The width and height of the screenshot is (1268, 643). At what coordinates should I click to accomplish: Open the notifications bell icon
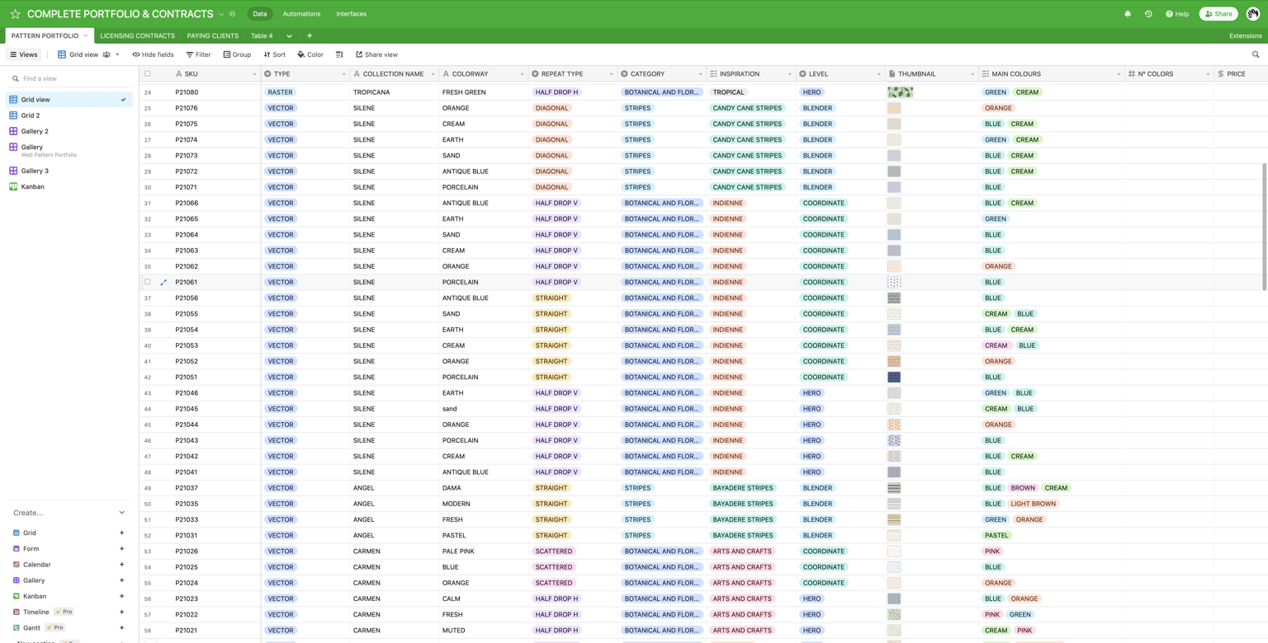pyautogui.click(x=1128, y=14)
